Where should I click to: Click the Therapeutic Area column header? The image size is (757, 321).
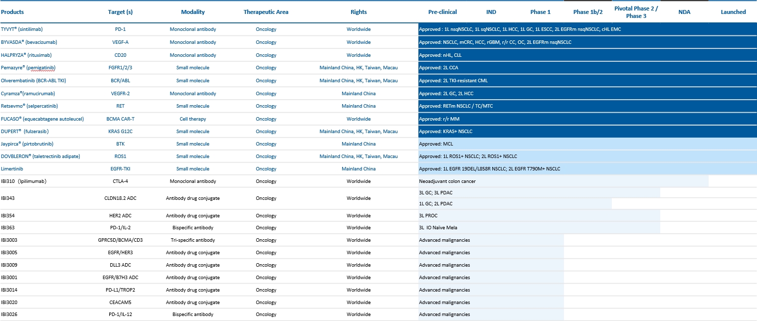266,12
